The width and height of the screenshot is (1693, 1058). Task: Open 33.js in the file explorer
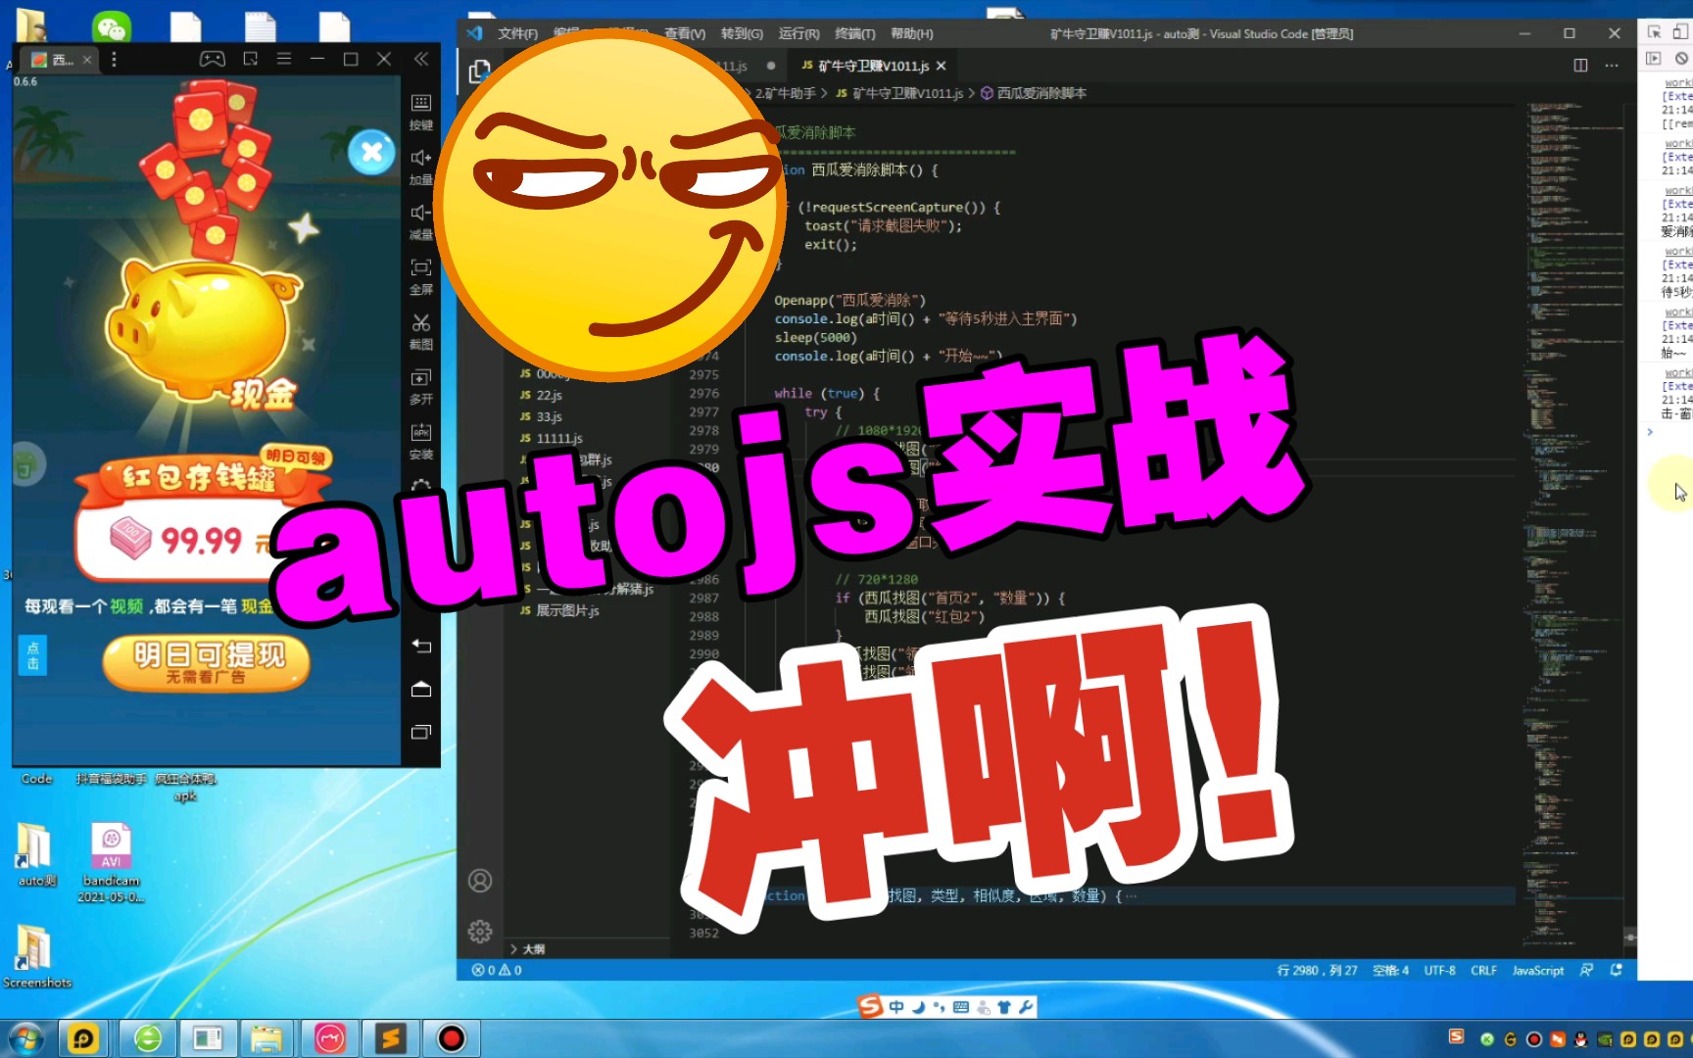(549, 417)
